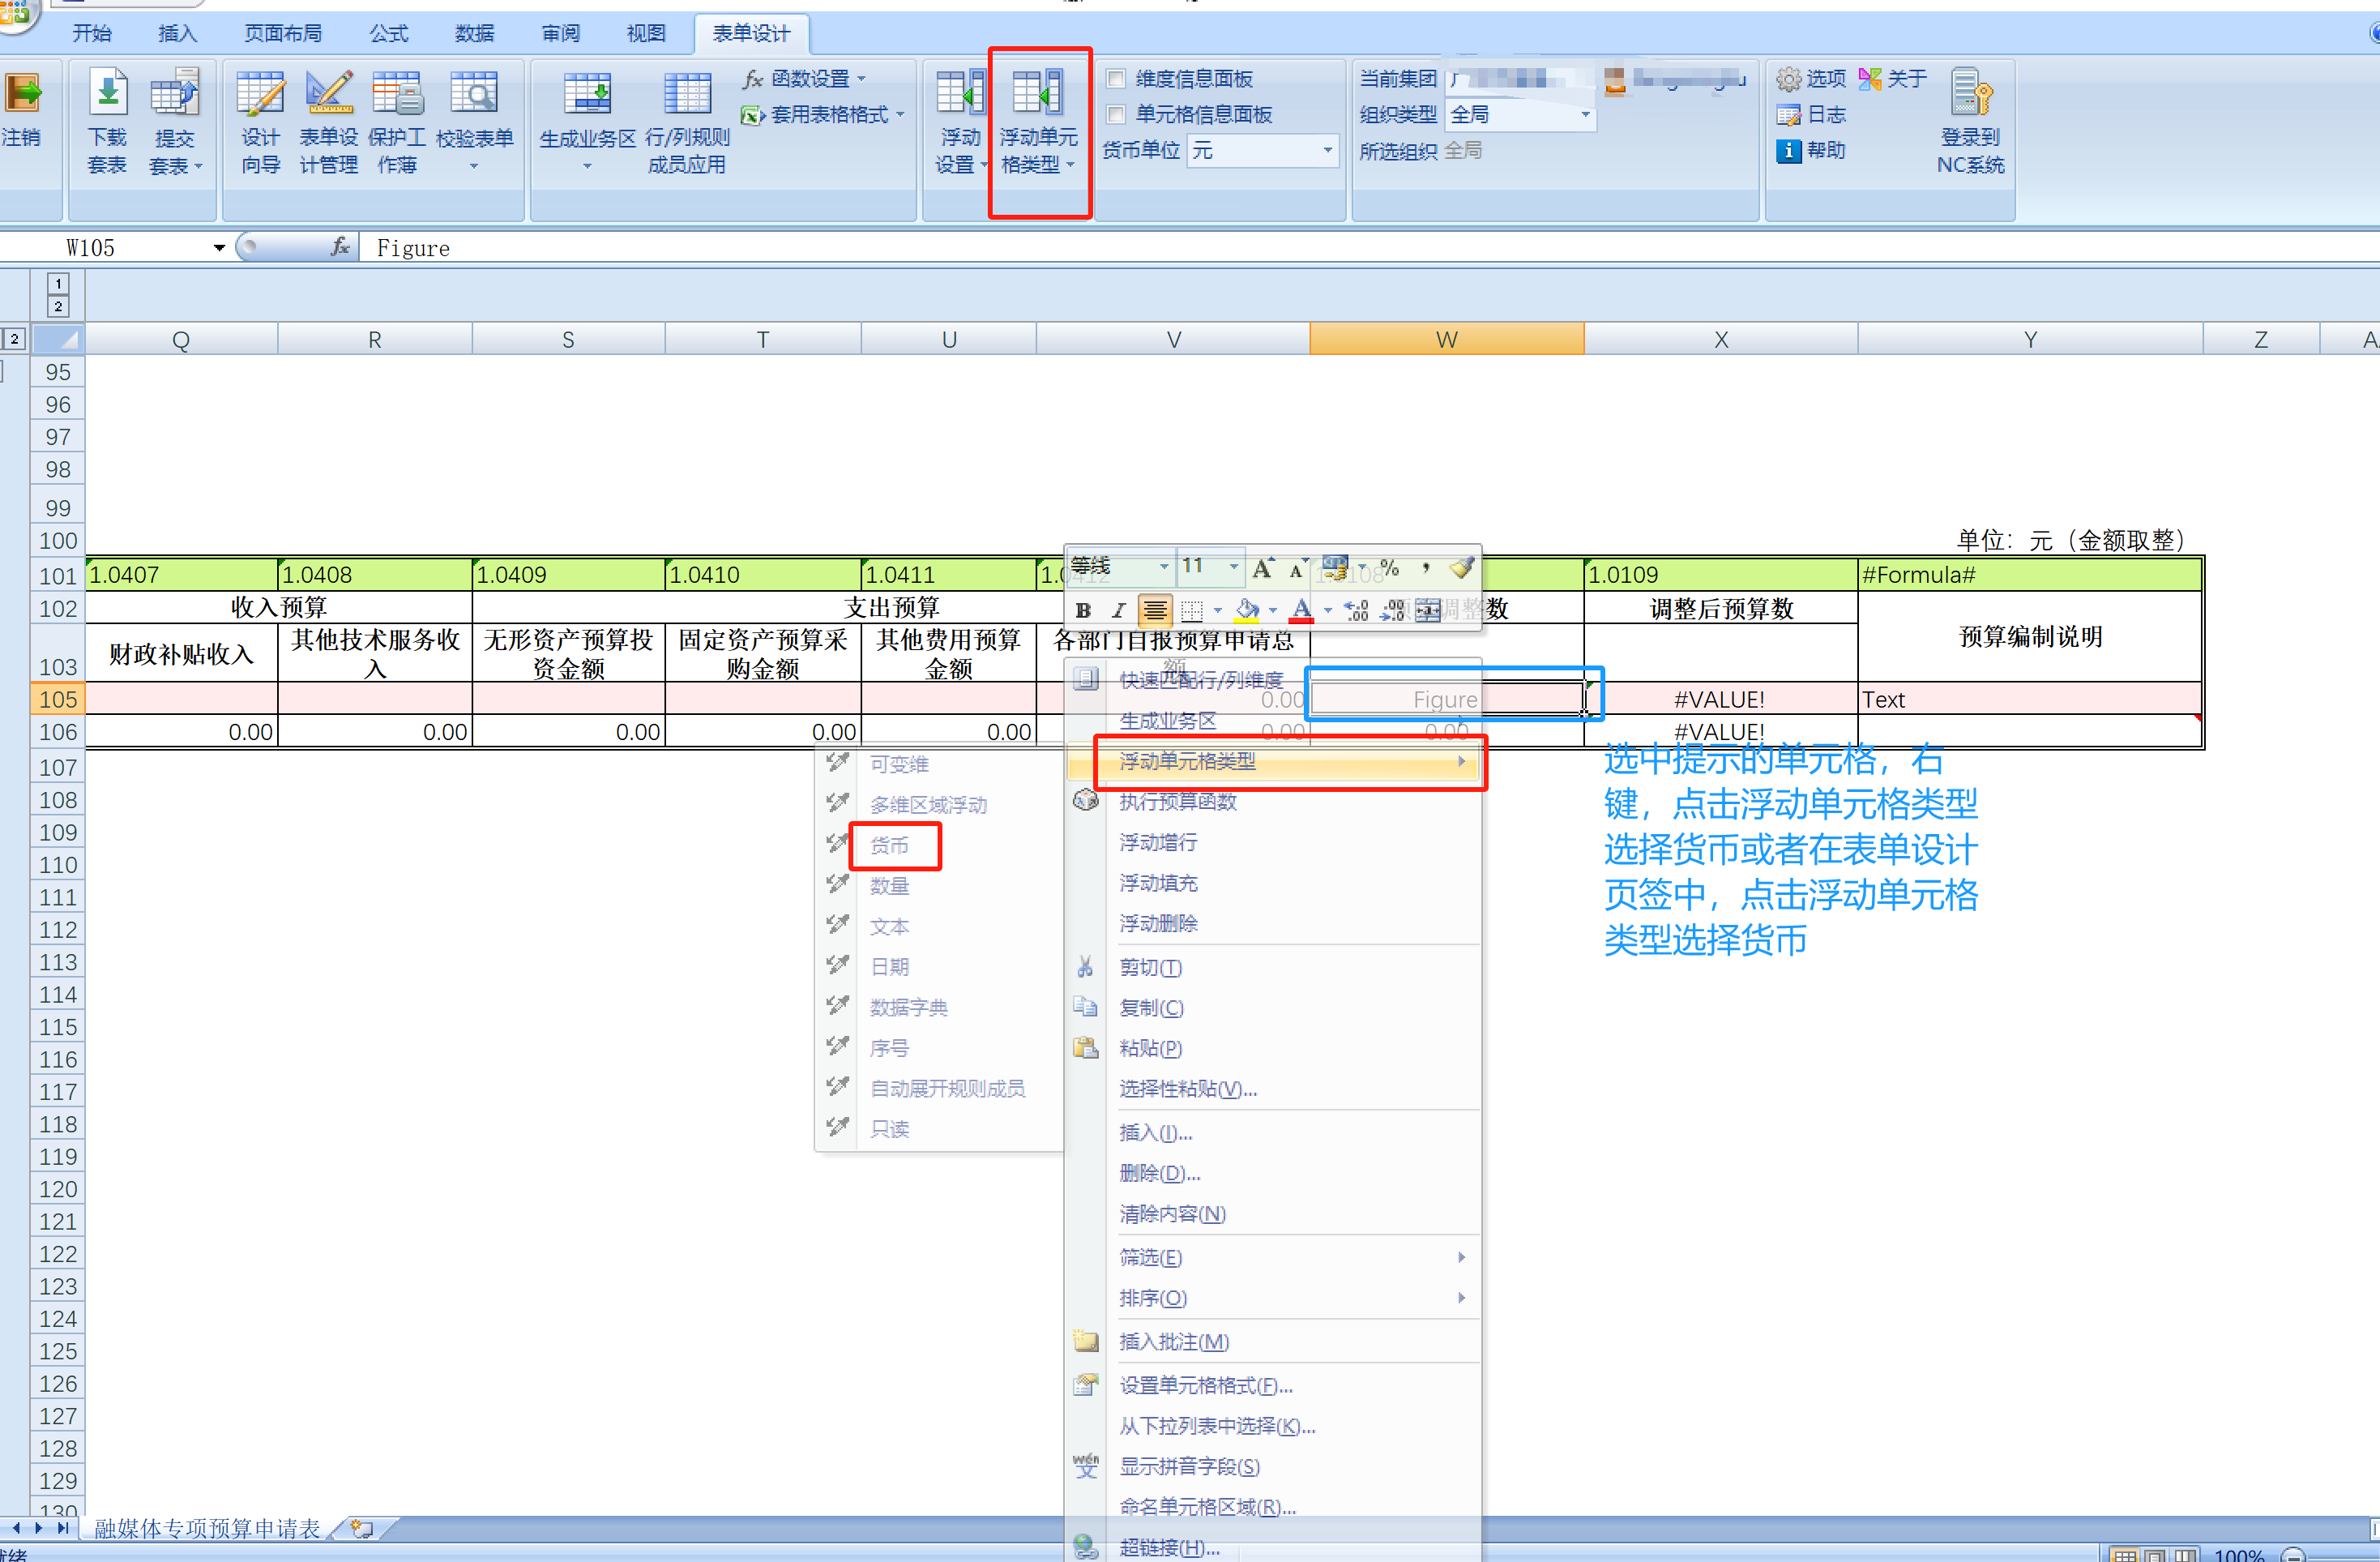The width and height of the screenshot is (2380, 1562).
Task: Open font size 11 dropdown
Action: 1234,567
